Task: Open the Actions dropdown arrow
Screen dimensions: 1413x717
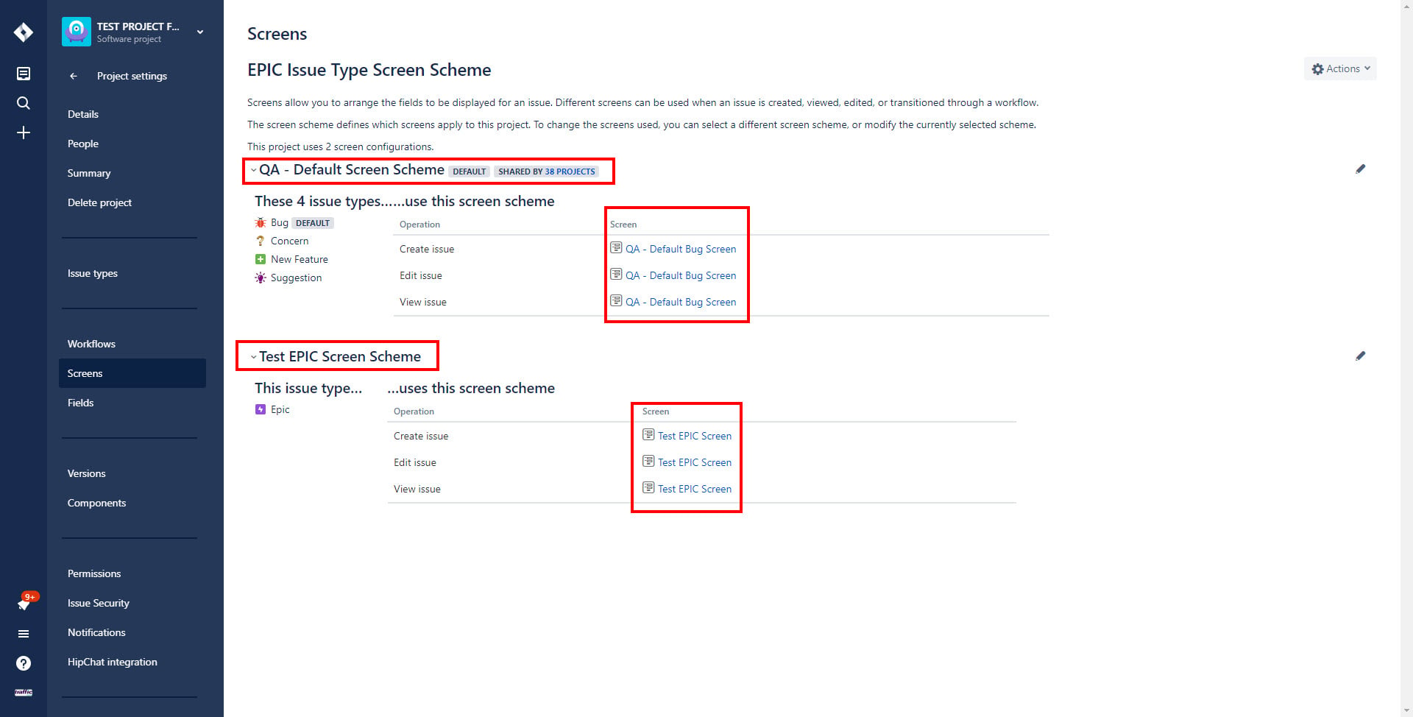Action: tap(1367, 68)
